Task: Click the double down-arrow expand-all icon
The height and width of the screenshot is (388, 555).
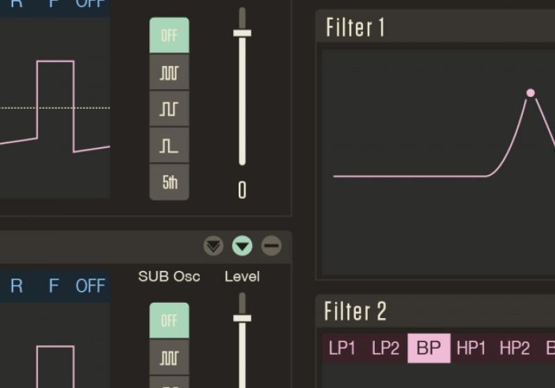Action: [x=213, y=245]
